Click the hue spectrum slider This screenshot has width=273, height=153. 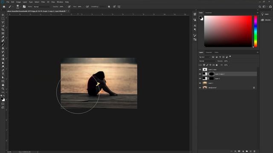coord(256,31)
